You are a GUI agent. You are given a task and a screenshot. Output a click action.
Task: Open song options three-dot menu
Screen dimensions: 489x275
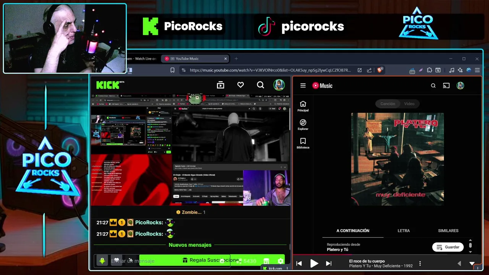pos(420,263)
